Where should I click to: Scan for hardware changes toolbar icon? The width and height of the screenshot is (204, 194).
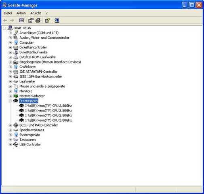57,21
